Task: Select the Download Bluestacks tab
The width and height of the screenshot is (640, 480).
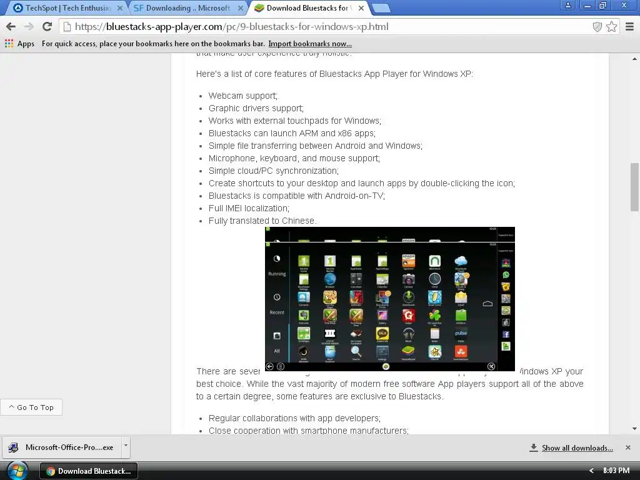Action: click(308, 8)
